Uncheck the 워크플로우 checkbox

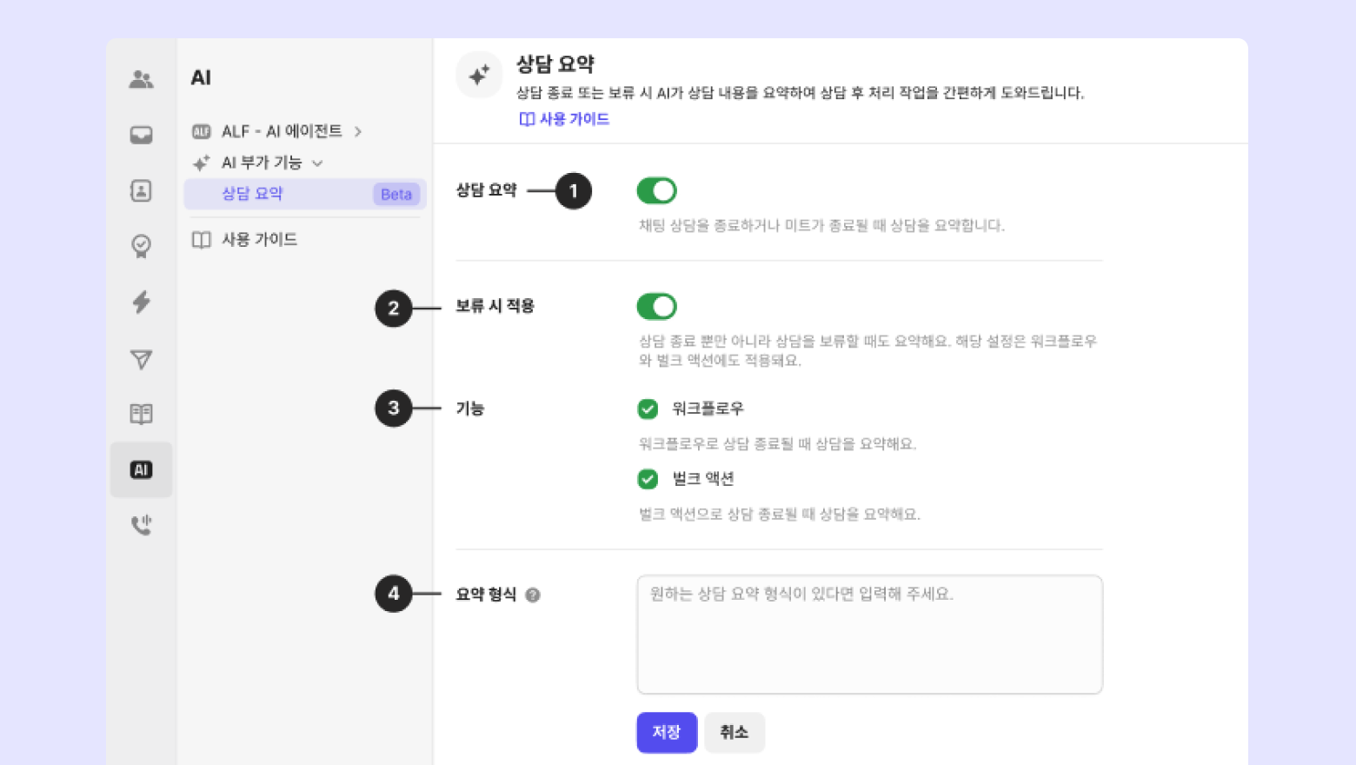[x=648, y=409]
